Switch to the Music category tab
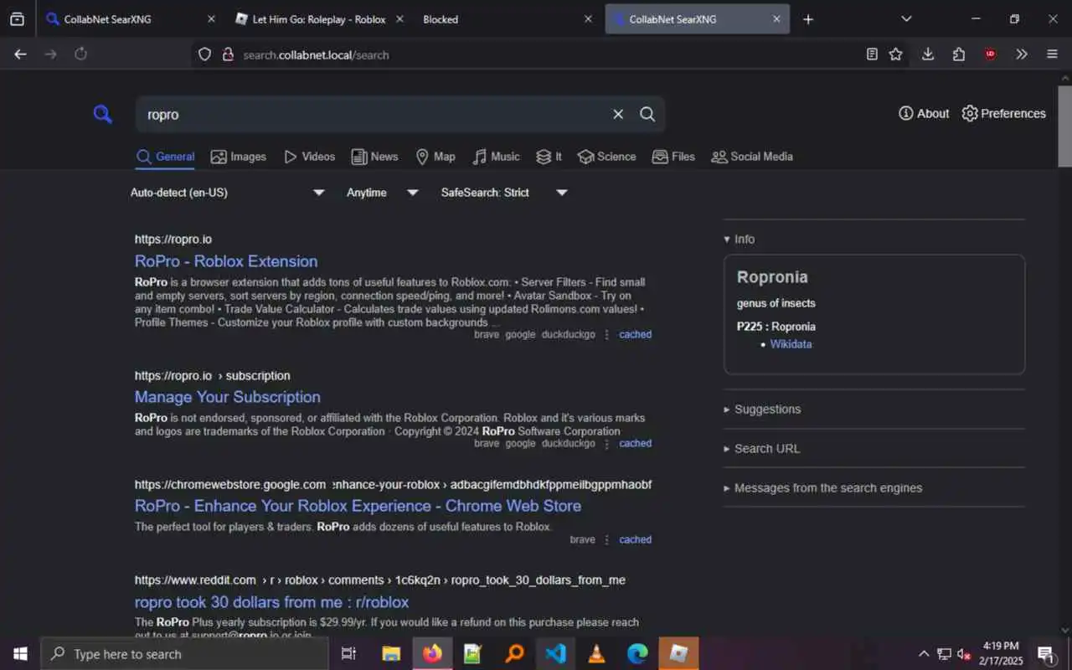 click(496, 157)
